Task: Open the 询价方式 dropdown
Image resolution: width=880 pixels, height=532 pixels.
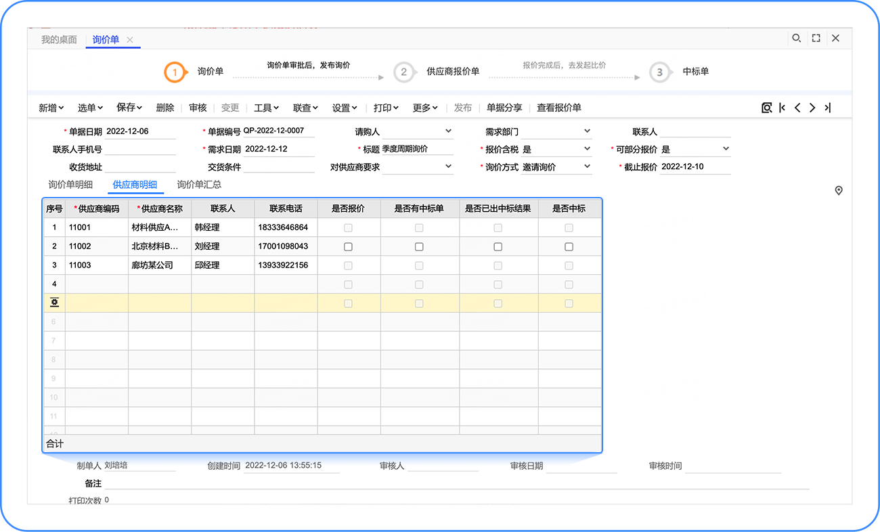Action: click(x=587, y=167)
